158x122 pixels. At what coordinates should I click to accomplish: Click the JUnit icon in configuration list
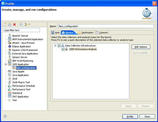click(x=10, y=79)
